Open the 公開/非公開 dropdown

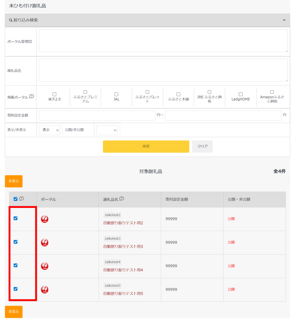click(x=107, y=130)
